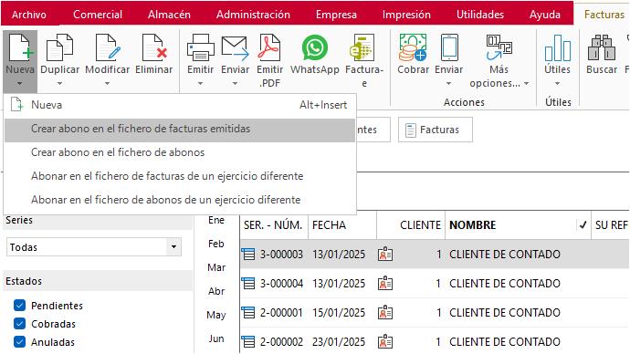Screen dimensions: 630x354
Task: Click the Cobrar coins icon
Action: [x=413, y=48]
